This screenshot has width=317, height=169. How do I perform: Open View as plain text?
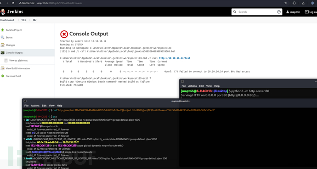point(18,61)
